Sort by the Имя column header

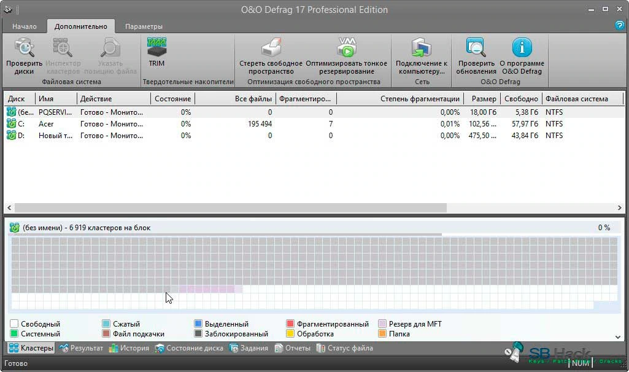pos(56,99)
